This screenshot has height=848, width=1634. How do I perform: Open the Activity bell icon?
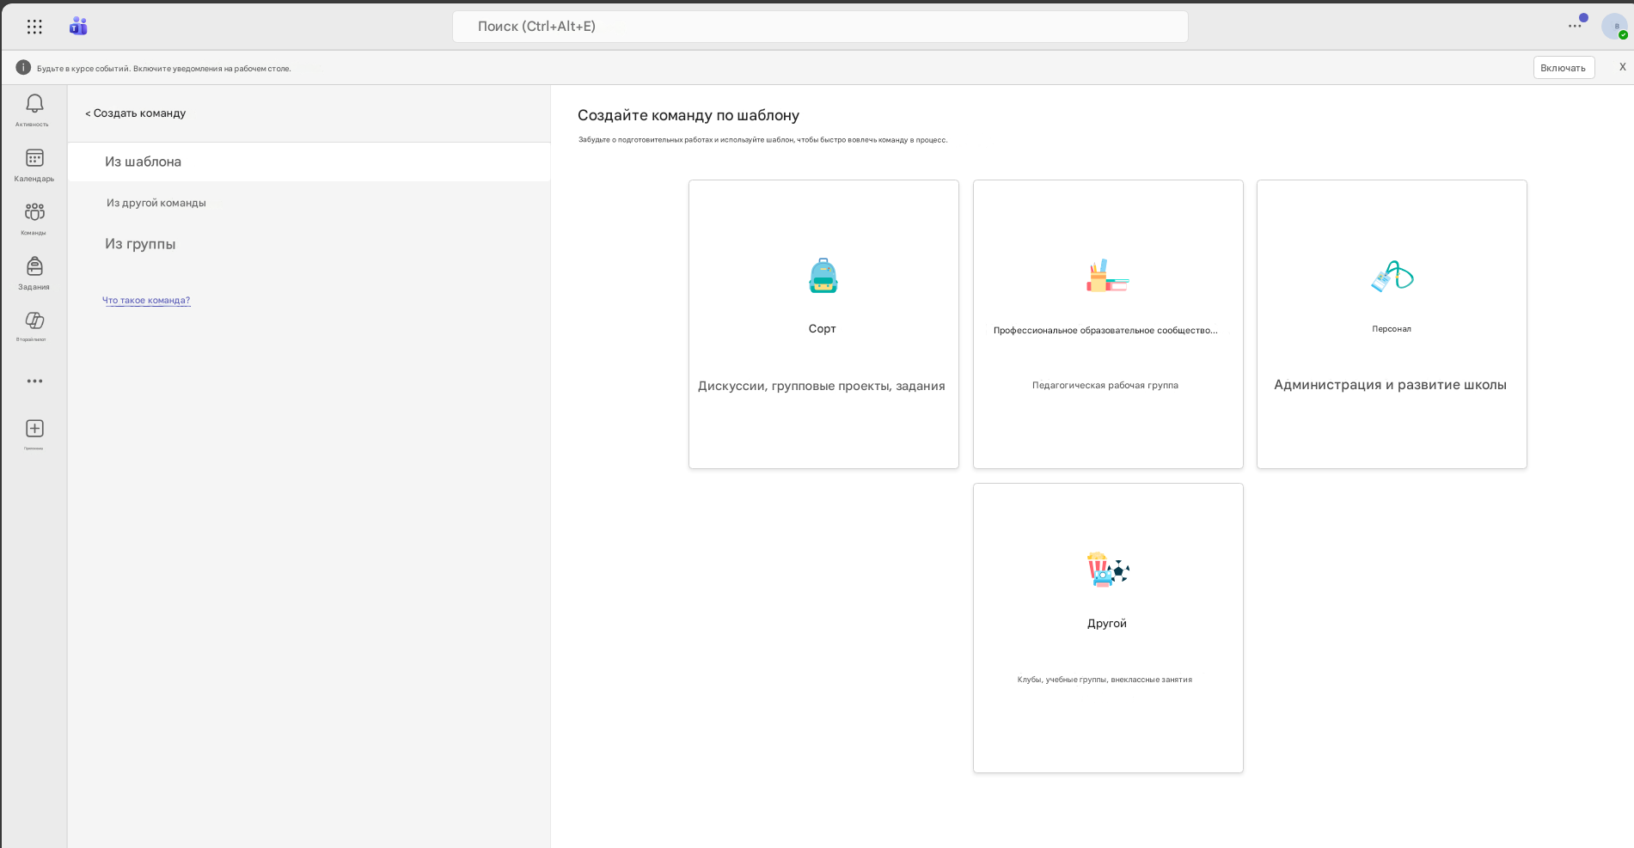(x=34, y=104)
